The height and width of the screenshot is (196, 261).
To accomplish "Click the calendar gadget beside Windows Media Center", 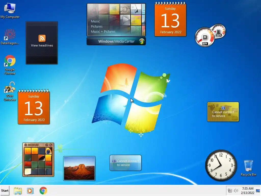I will (x=170, y=19).
